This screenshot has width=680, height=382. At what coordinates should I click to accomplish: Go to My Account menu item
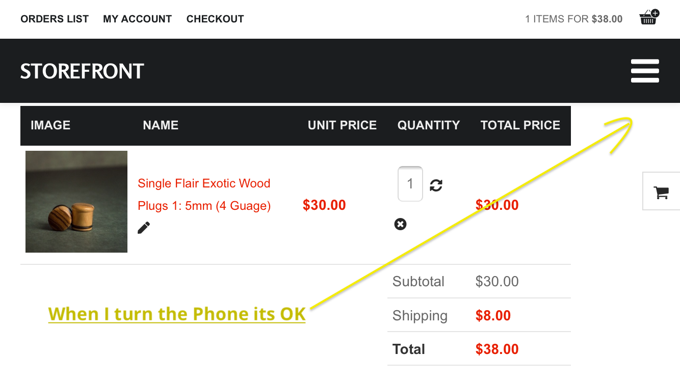pos(137,19)
